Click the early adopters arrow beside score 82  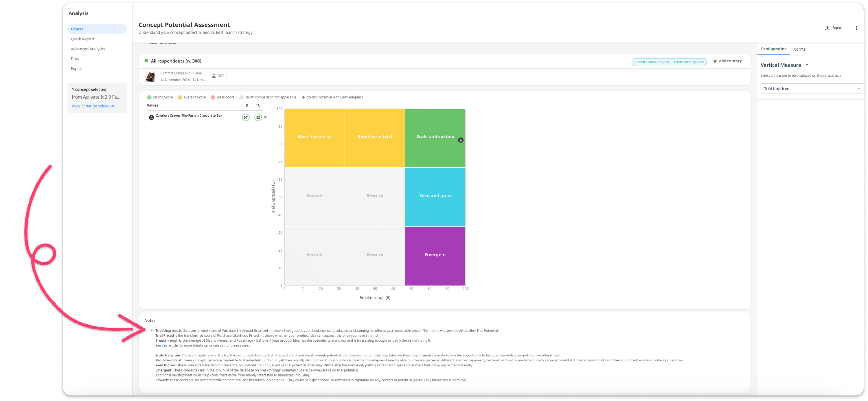pyautogui.click(x=265, y=117)
